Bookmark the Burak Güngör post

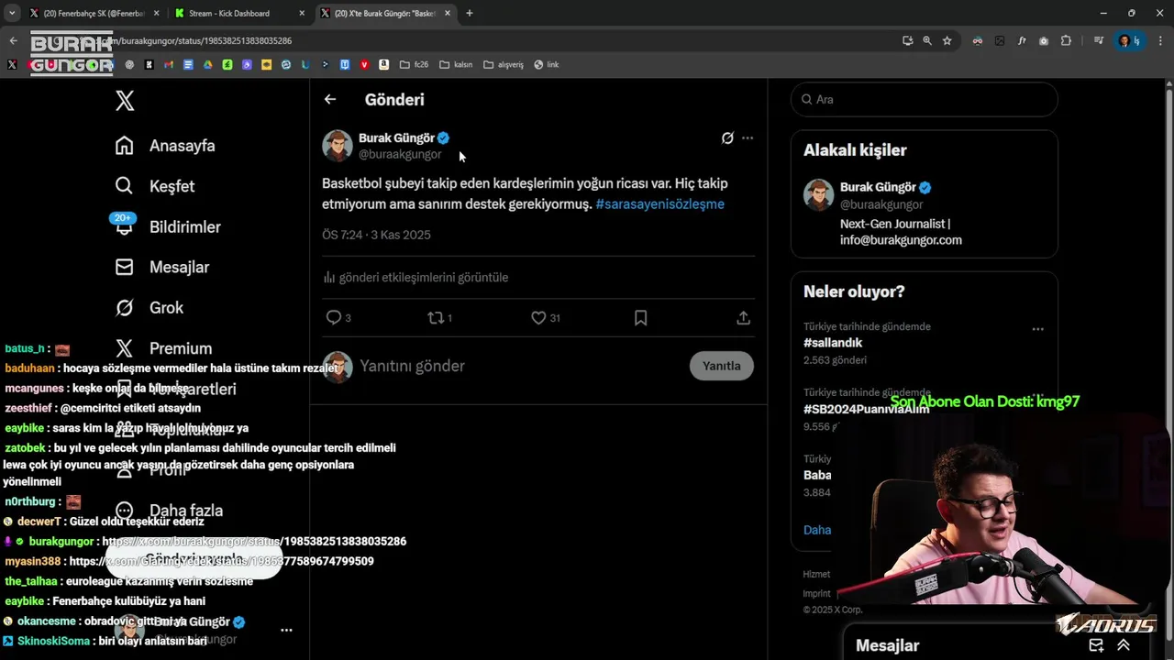tap(641, 318)
